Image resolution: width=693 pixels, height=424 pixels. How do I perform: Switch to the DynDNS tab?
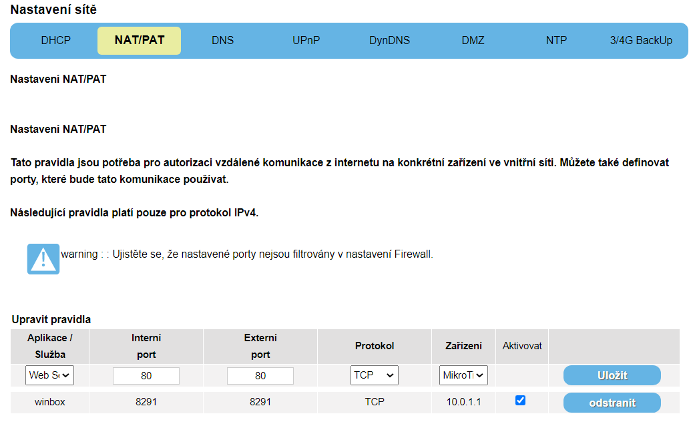pyautogui.click(x=389, y=40)
